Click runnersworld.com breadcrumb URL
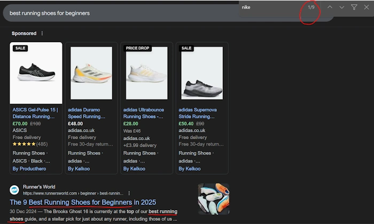This screenshot has width=374, height=224. click(73, 193)
